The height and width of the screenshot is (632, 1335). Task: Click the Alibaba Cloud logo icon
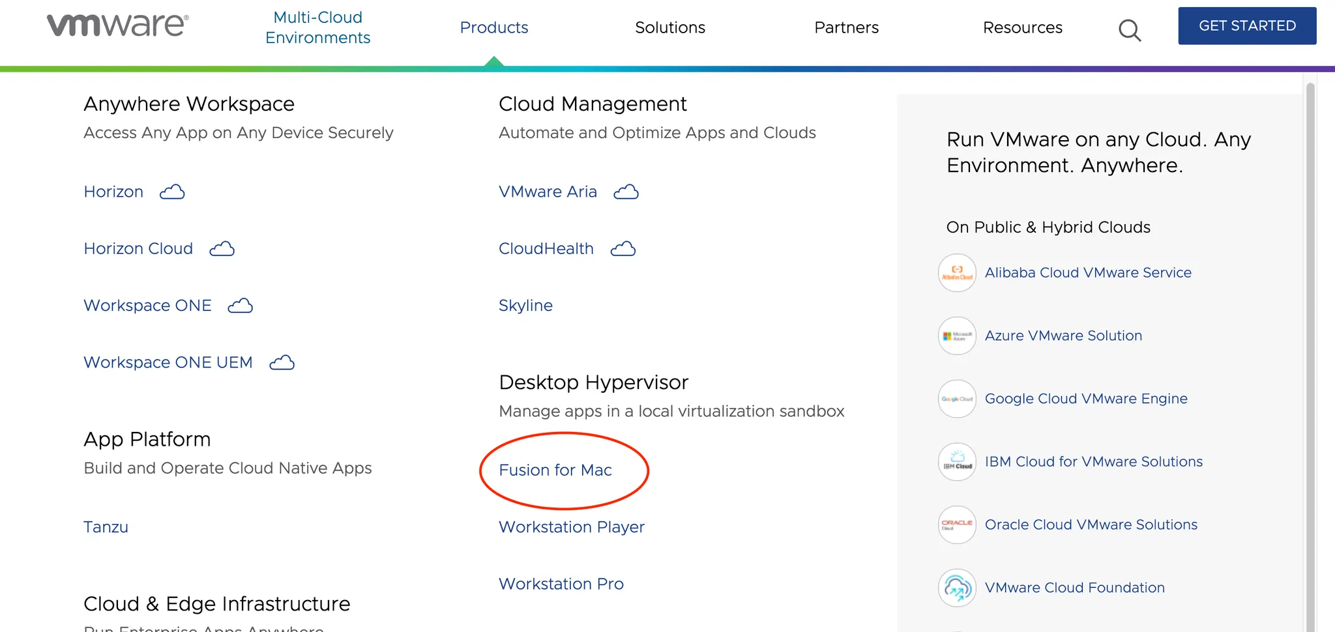pyautogui.click(x=957, y=272)
